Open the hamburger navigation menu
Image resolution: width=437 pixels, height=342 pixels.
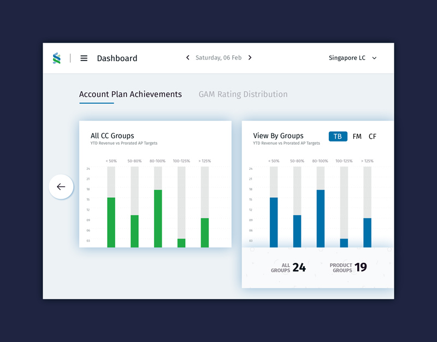[x=84, y=58]
